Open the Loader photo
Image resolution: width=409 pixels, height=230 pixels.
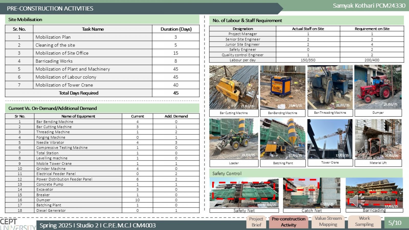[234, 139]
